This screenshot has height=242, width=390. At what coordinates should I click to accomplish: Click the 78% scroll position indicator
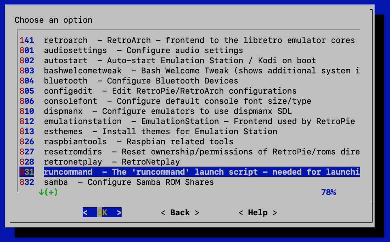[328, 192]
